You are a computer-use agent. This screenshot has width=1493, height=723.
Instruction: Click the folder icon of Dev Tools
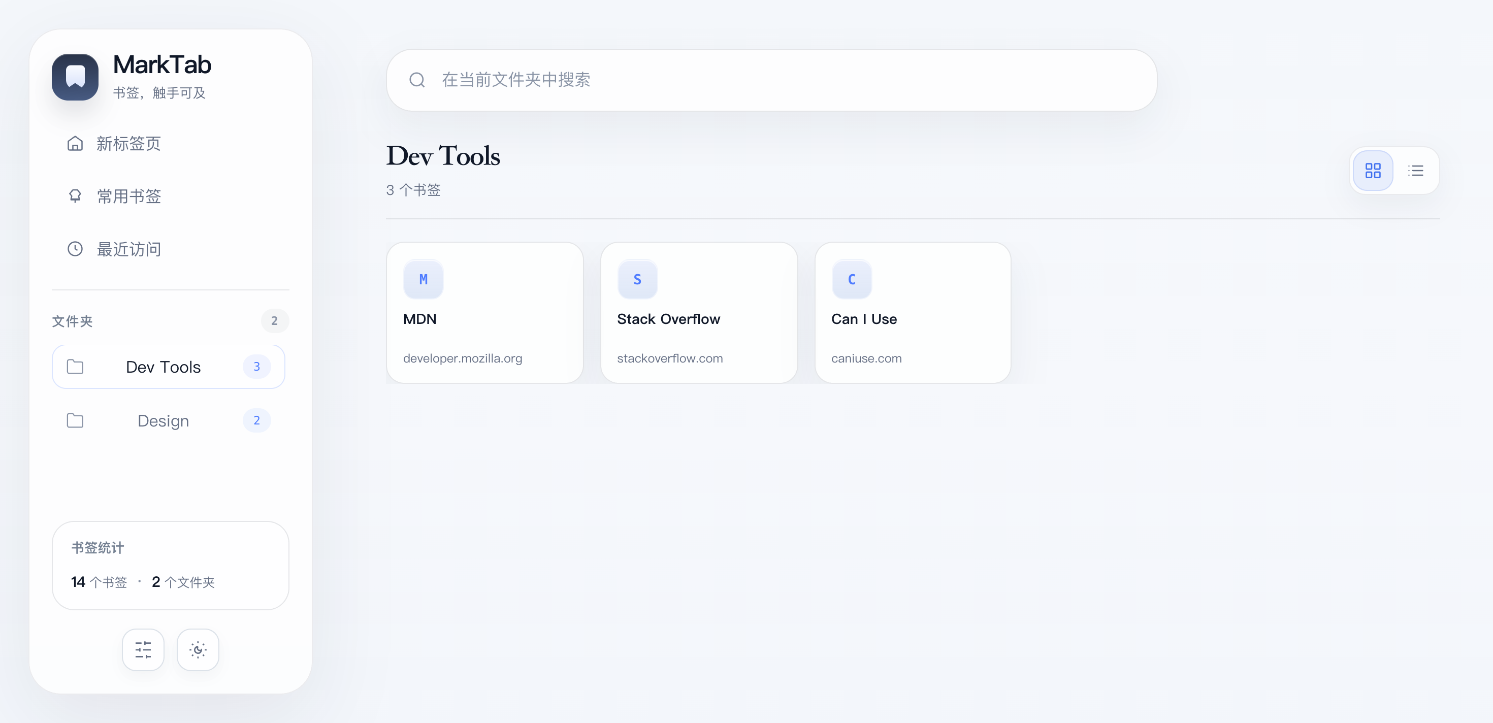[75, 367]
